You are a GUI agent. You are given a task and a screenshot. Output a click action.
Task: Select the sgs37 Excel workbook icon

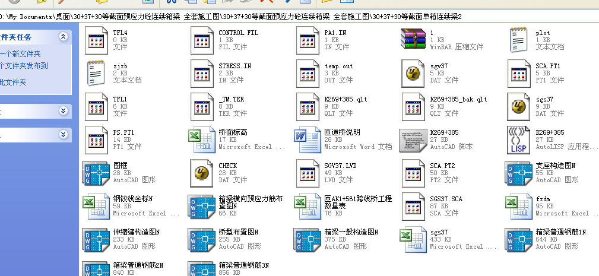click(x=413, y=240)
